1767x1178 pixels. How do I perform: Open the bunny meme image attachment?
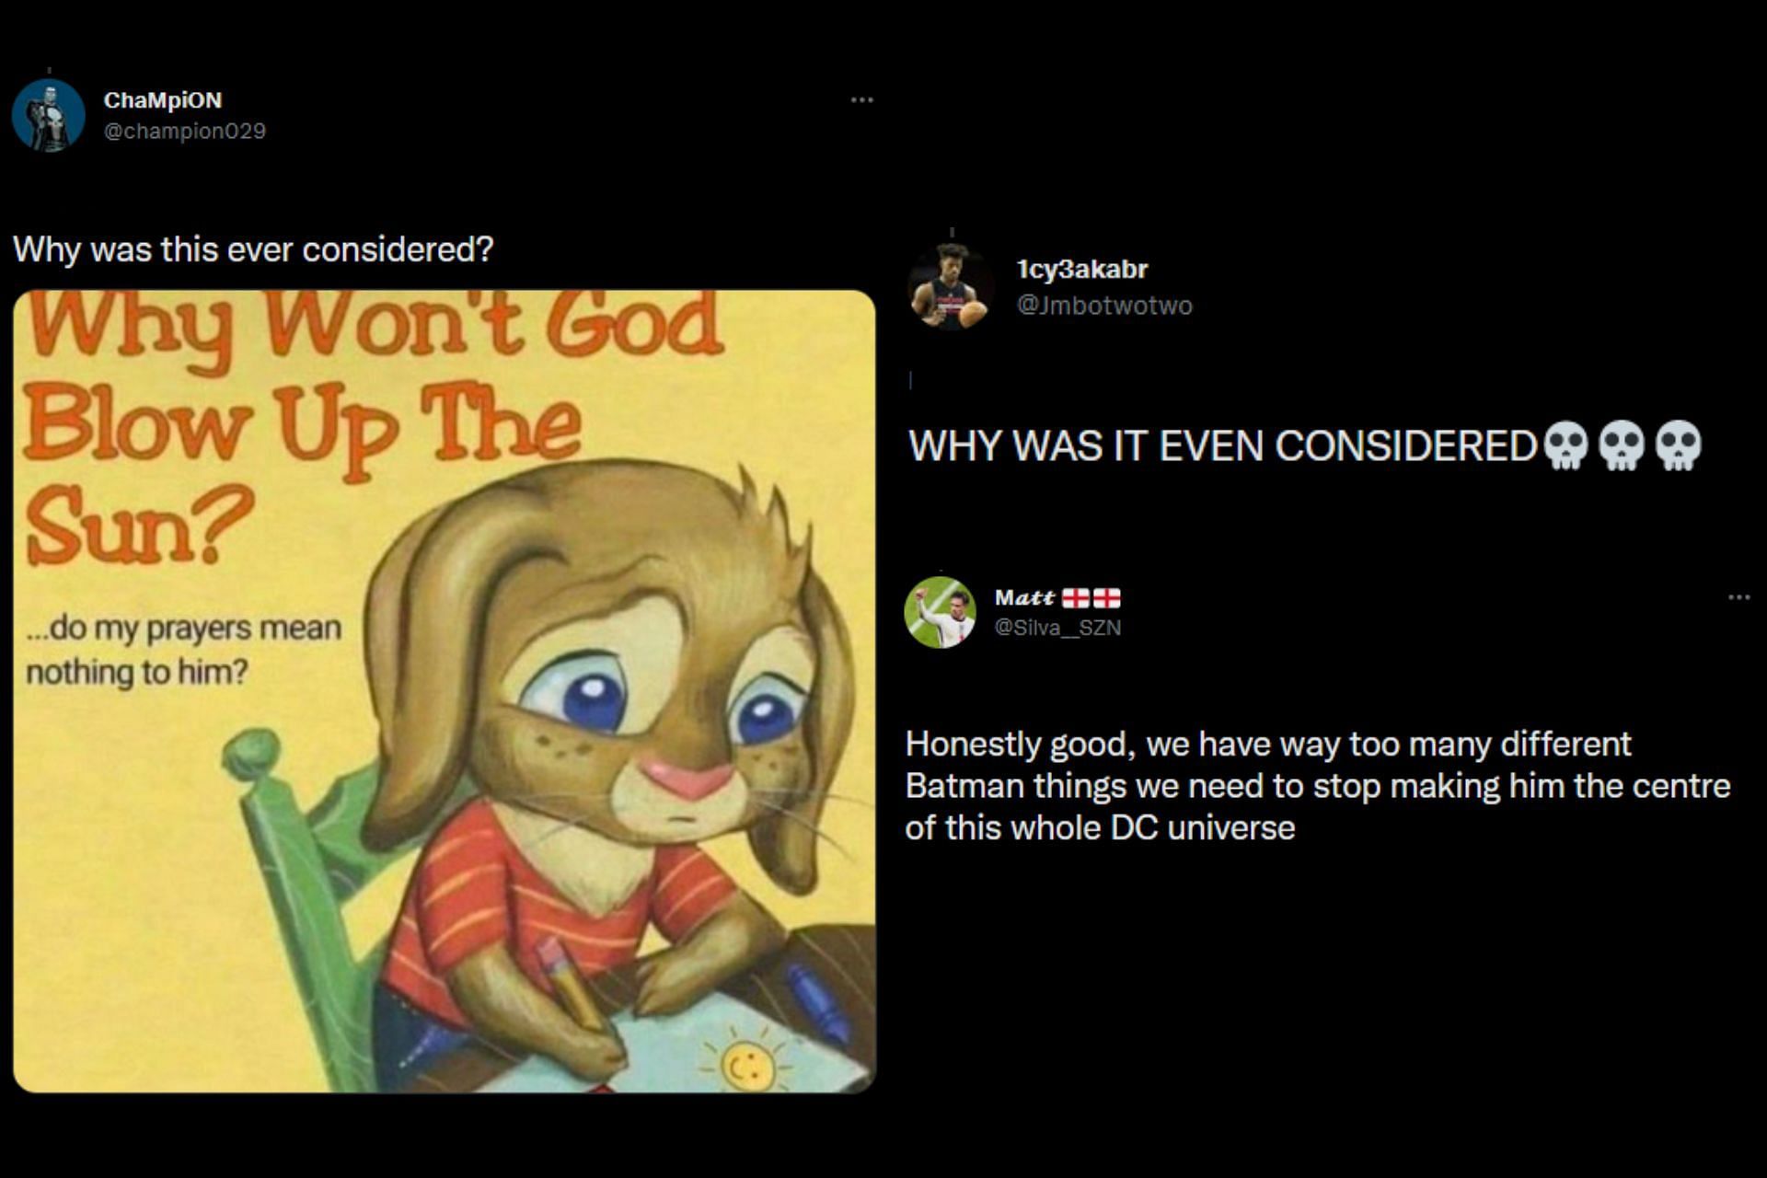(x=445, y=691)
